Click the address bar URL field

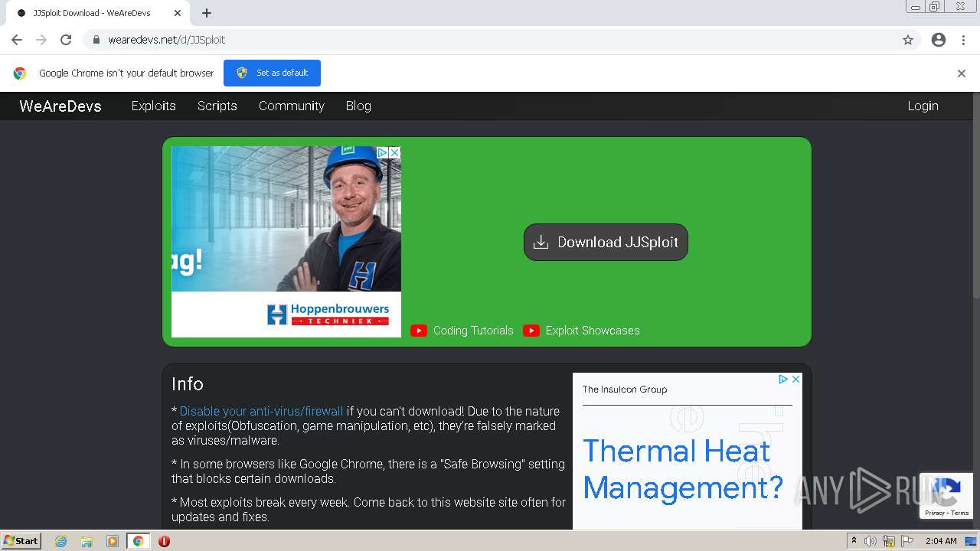tap(490, 40)
